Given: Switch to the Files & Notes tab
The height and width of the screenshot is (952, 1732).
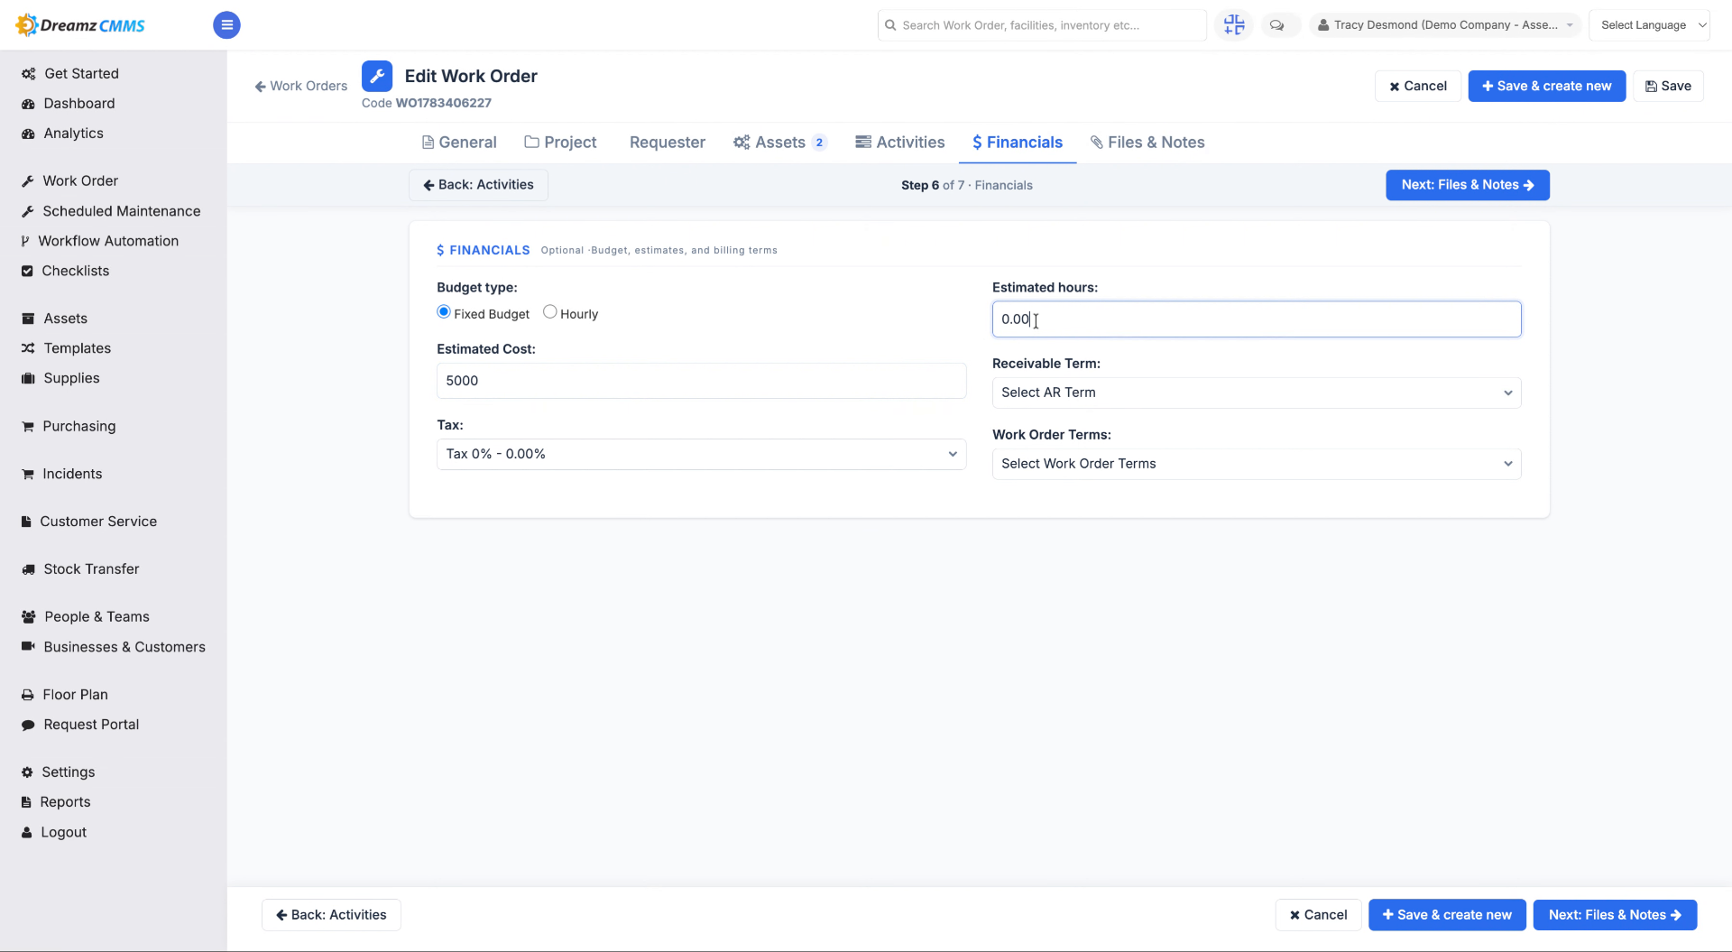Looking at the screenshot, I should click(1147, 143).
